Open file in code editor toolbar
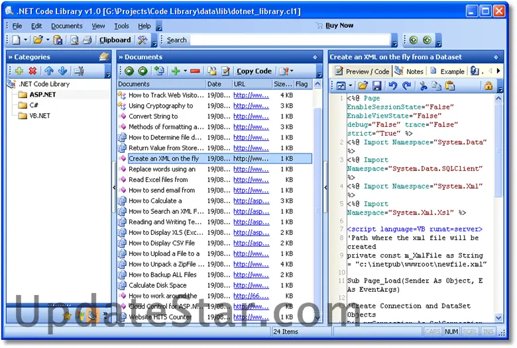 pos(363,86)
